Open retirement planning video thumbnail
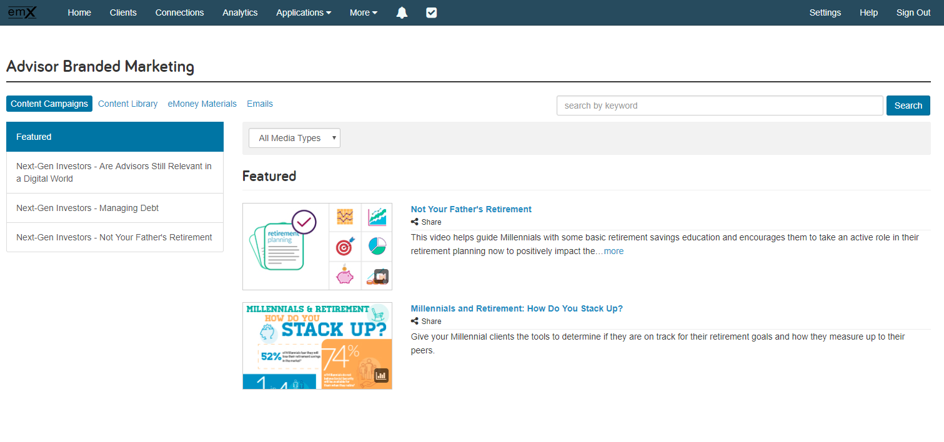Screen dimensions: 944x442 (317, 247)
